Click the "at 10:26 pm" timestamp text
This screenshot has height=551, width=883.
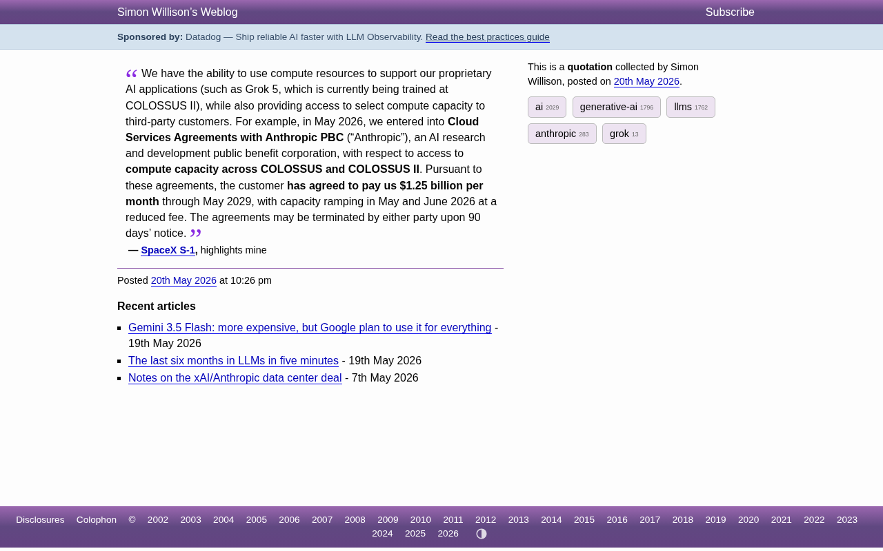(246, 280)
